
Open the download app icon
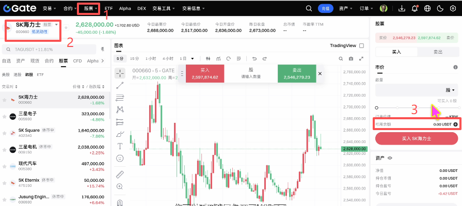pyautogui.click(x=402, y=9)
